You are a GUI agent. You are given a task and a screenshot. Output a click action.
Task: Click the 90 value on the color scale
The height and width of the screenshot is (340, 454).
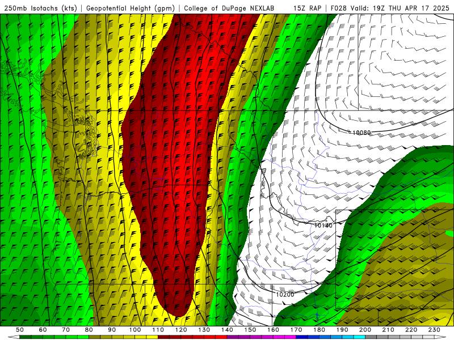pos(112,330)
